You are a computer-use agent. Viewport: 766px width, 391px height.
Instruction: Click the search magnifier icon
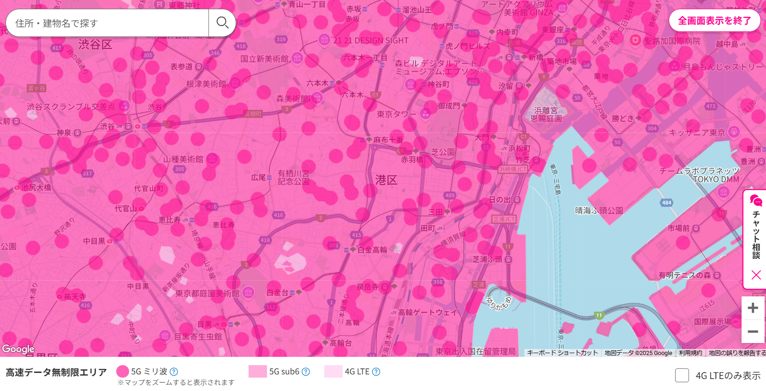tap(222, 23)
